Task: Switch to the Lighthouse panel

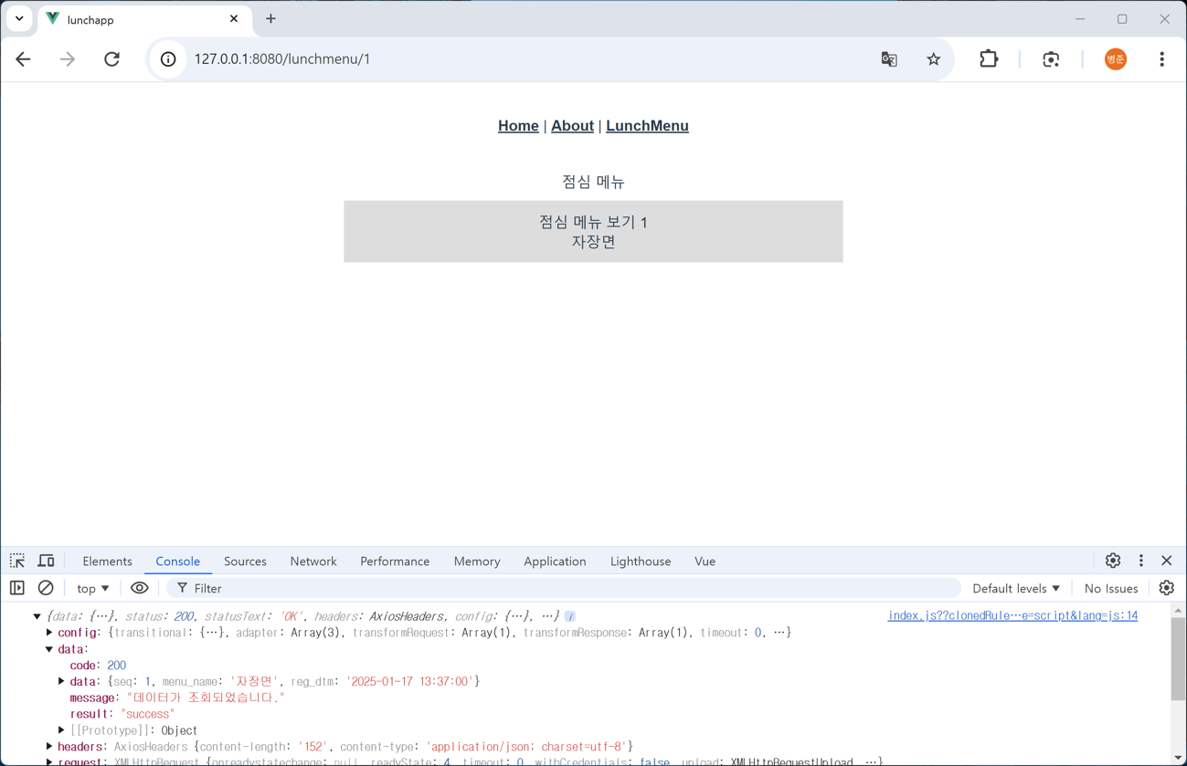Action: (641, 561)
